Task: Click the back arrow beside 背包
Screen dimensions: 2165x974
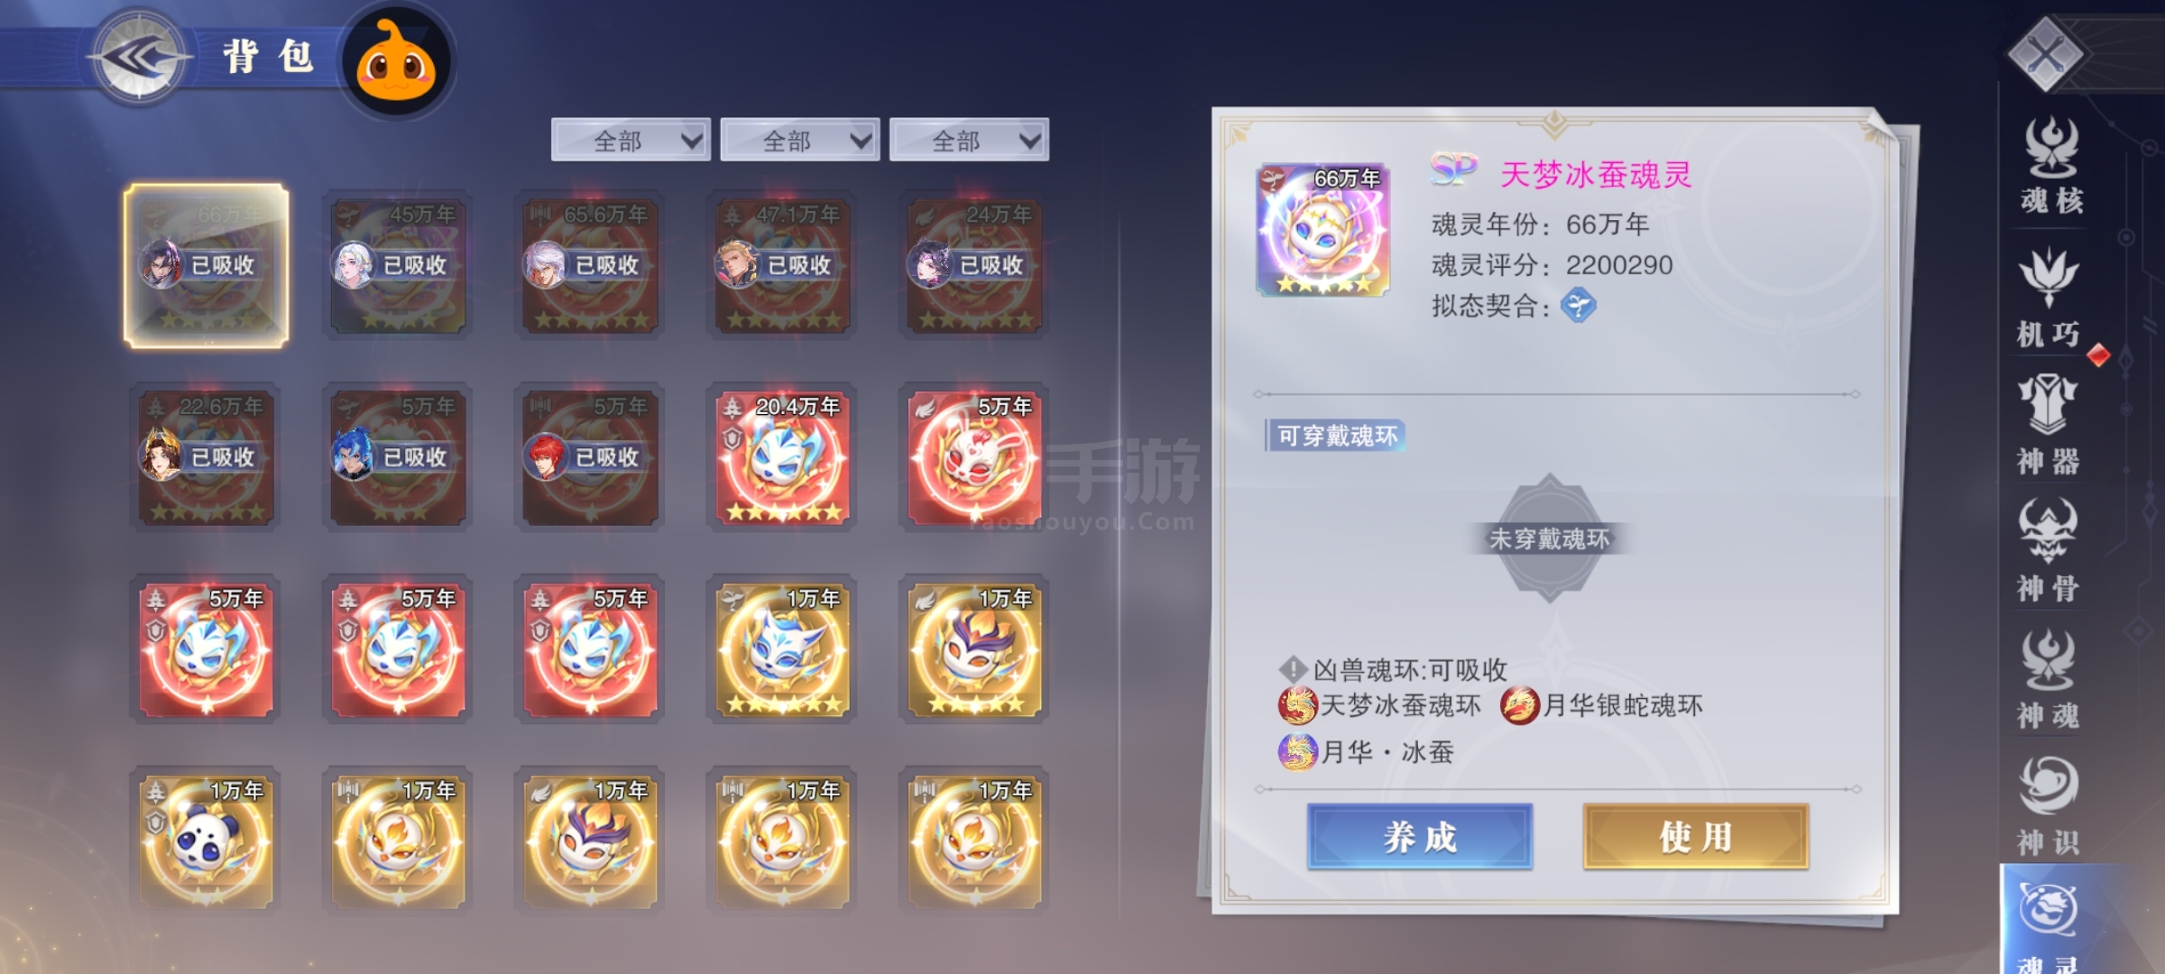Action: click(139, 58)
